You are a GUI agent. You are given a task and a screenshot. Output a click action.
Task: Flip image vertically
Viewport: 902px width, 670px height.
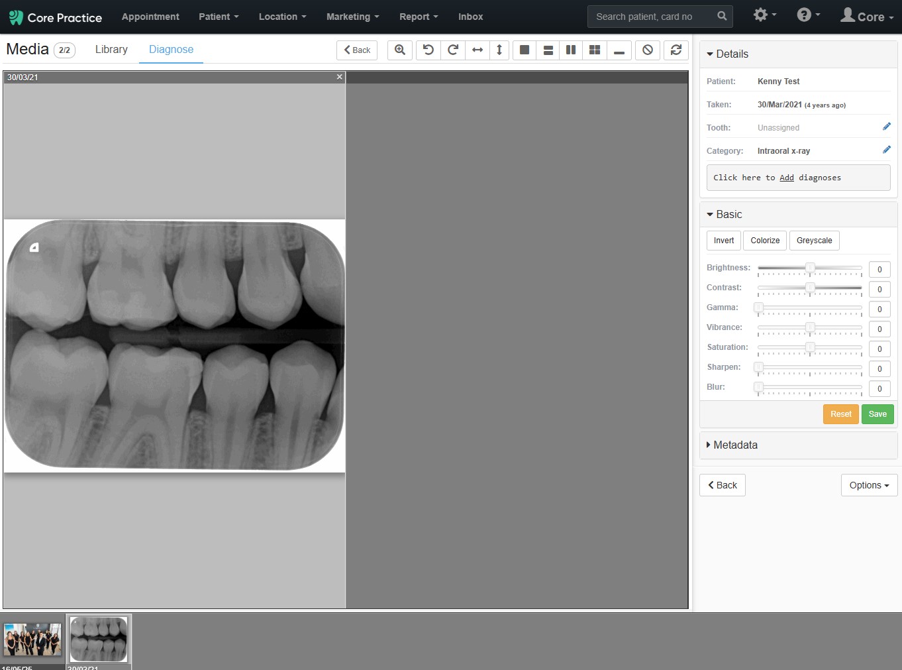click(499, 50)
